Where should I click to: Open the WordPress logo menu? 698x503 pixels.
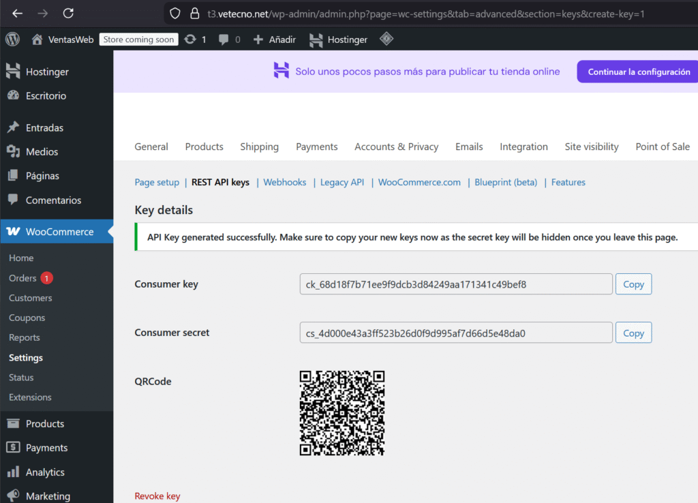point(12,40)
